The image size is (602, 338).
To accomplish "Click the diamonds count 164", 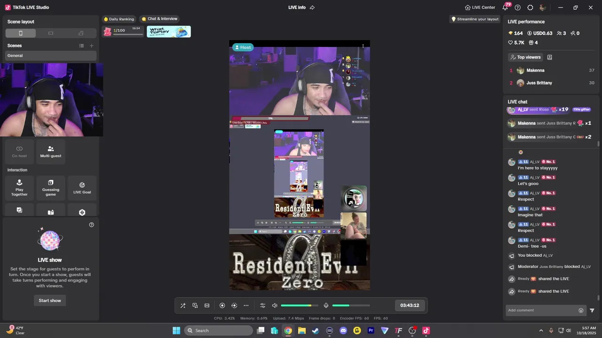I will 515,33.
